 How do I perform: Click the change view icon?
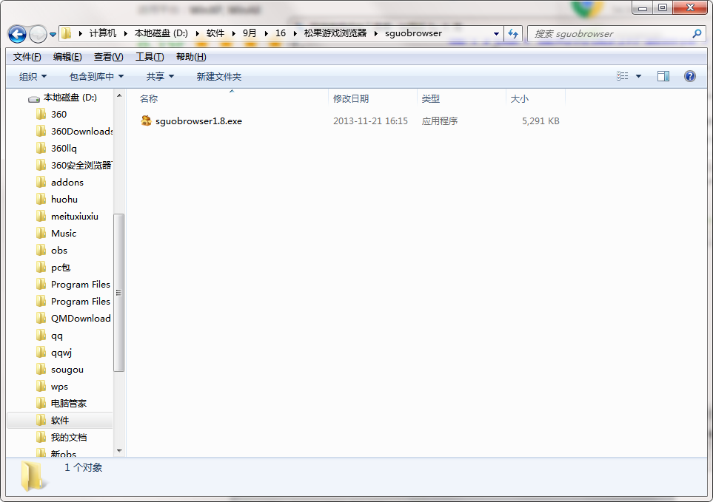622,76
